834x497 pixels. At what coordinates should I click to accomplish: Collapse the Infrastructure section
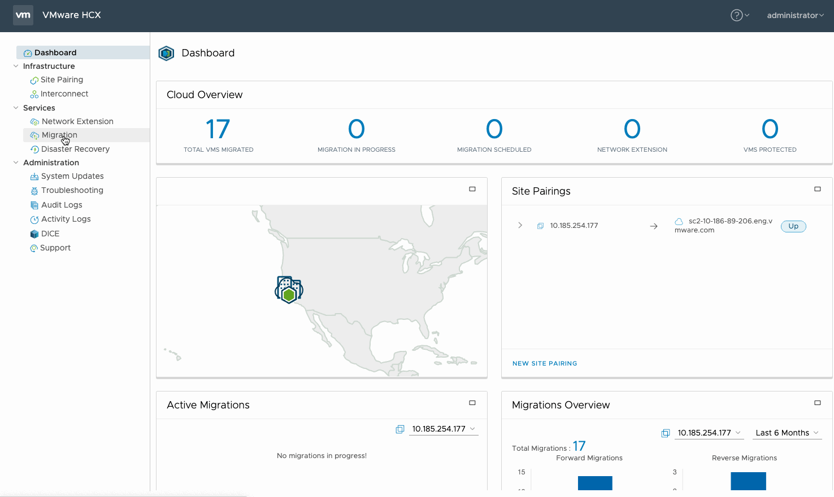coord(16,66)
